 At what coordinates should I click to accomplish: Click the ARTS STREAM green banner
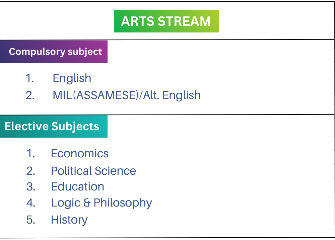[x=166, y=21]
